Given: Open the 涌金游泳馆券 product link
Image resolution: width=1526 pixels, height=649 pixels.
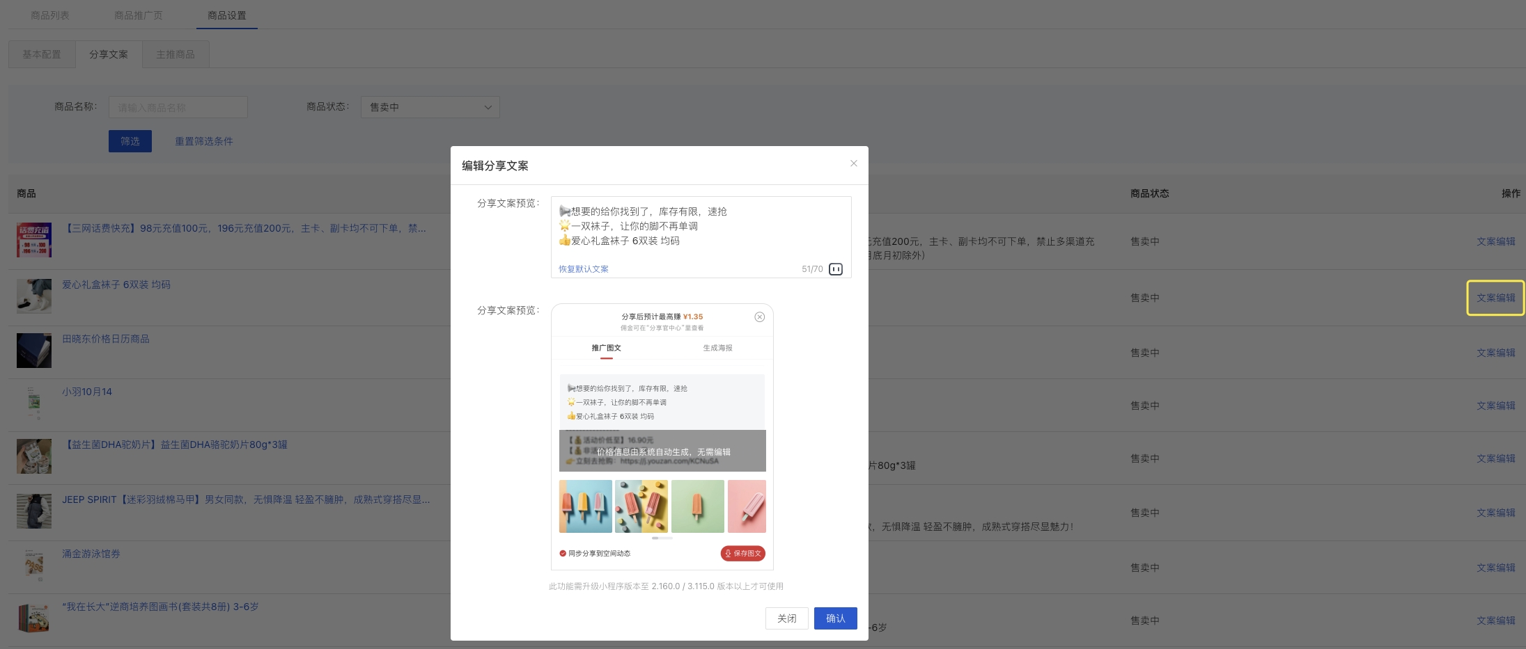Looking at the screenshot, I should pyautogui.click(x=91, y=554).
